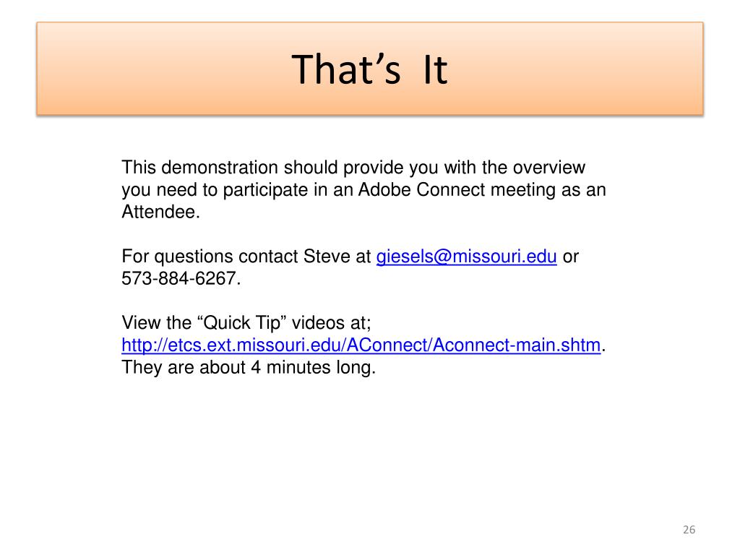Click the "That's It" slide title
The image size is (740, 555).
pyautogui.click(x=369, y=69)
